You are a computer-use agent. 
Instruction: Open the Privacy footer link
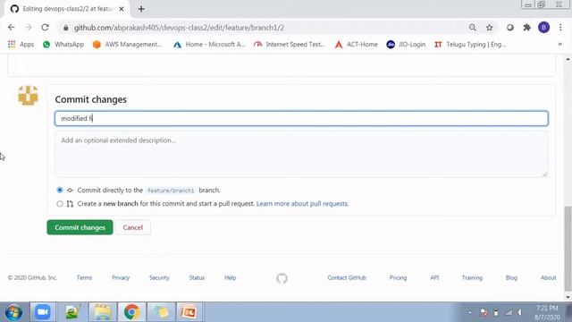(121, 278)
